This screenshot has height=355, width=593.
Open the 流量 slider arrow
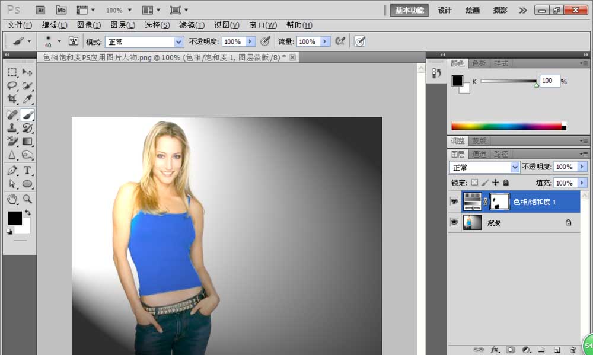click(325, 41)
